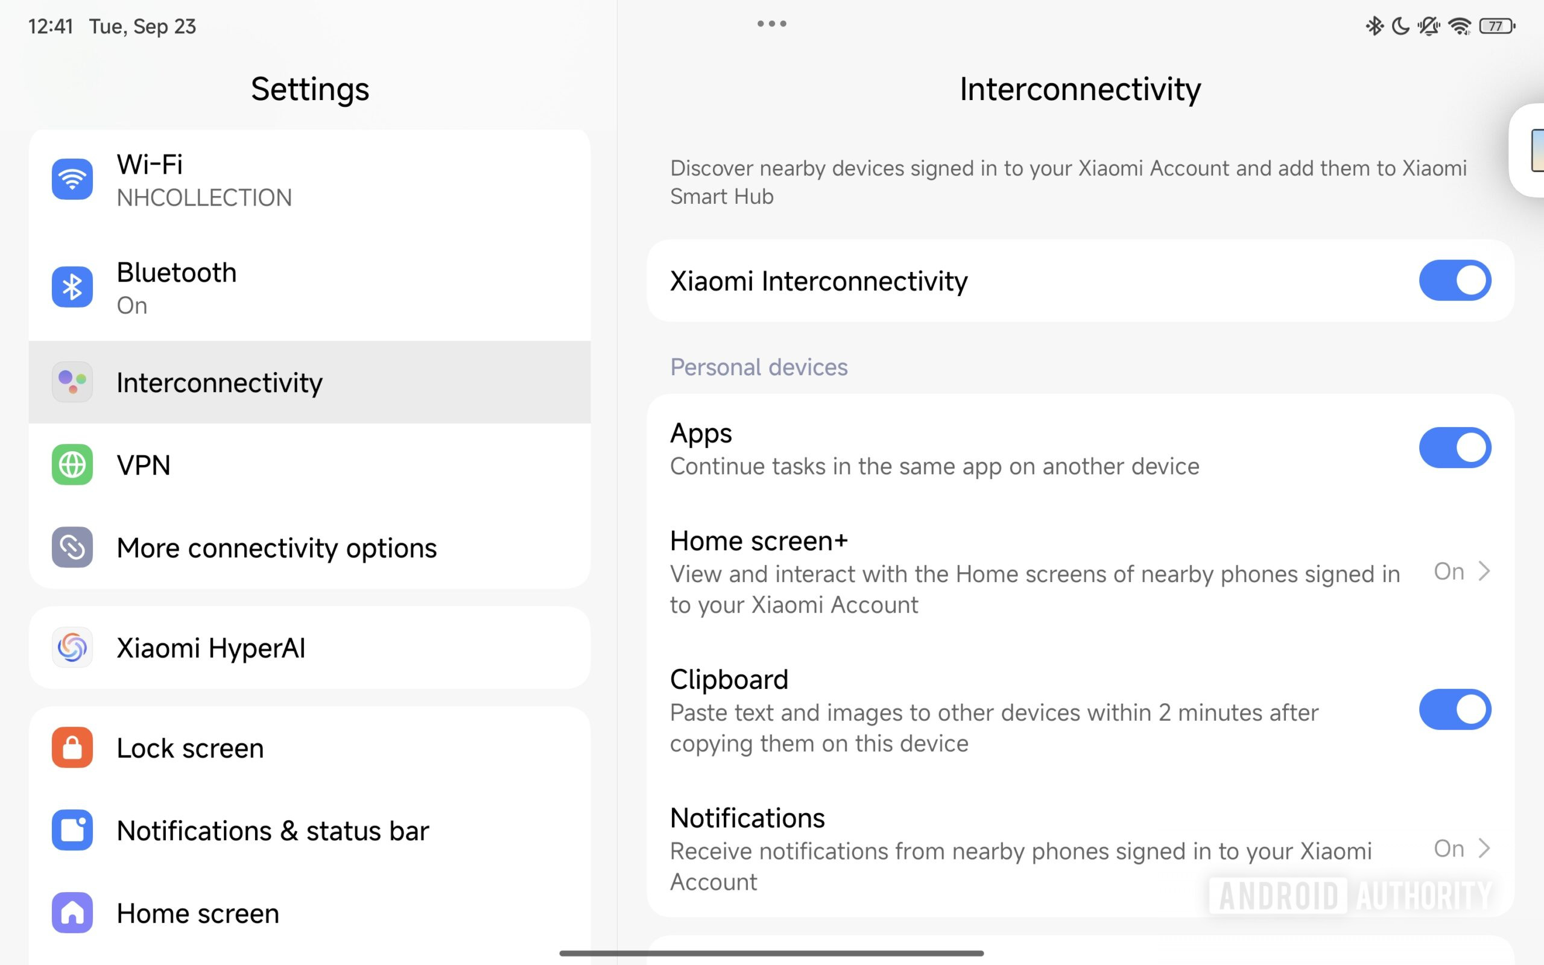
Task: Open the Home screen+ setting row
Action: point(1034,571)
